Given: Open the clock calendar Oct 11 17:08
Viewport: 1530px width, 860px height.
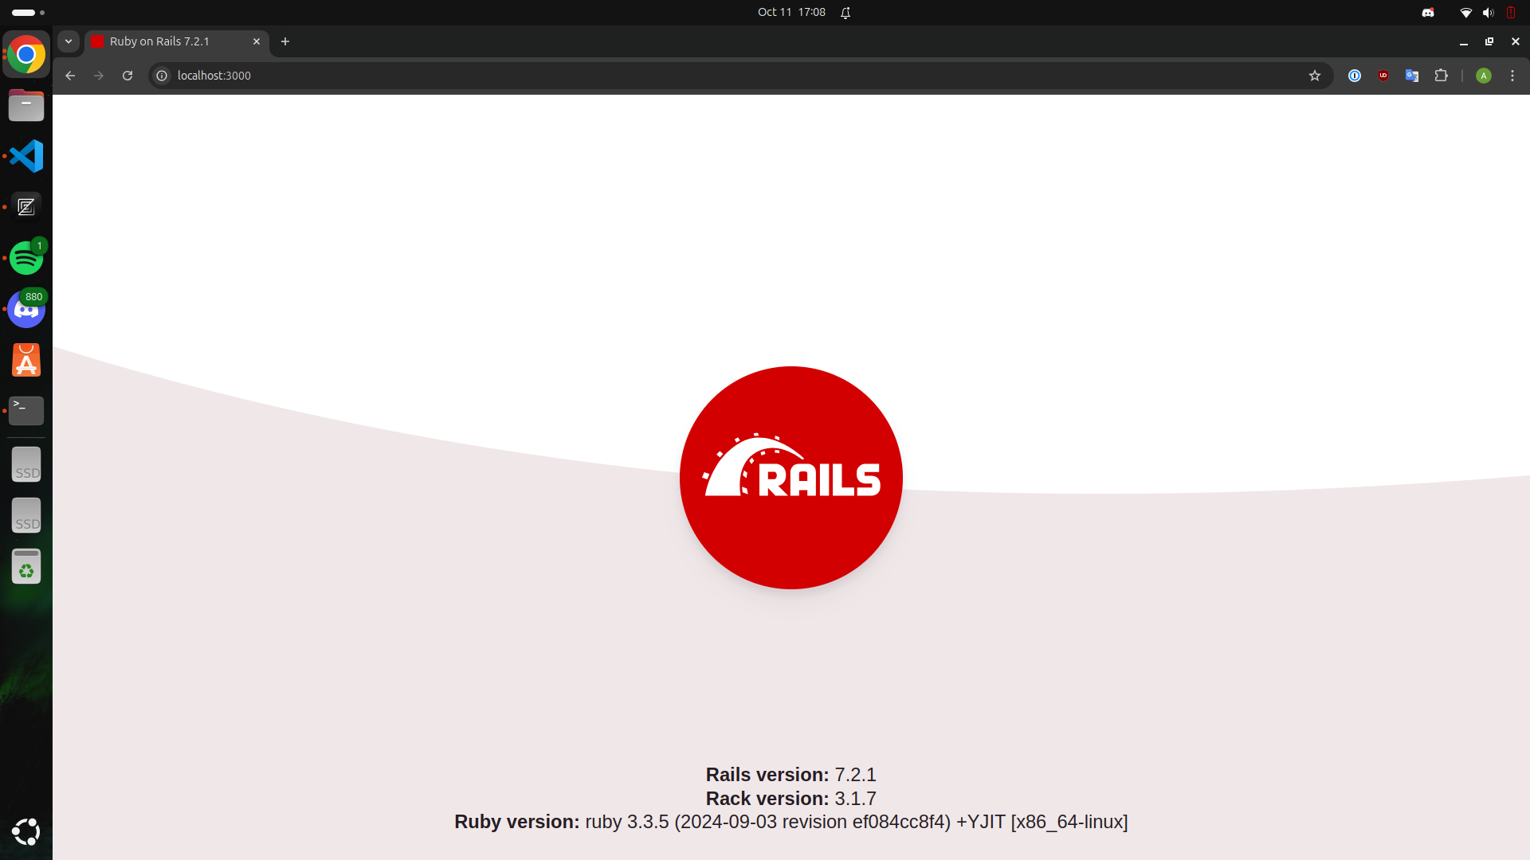Looking at the screenshot, I should [x=791, y=13].
